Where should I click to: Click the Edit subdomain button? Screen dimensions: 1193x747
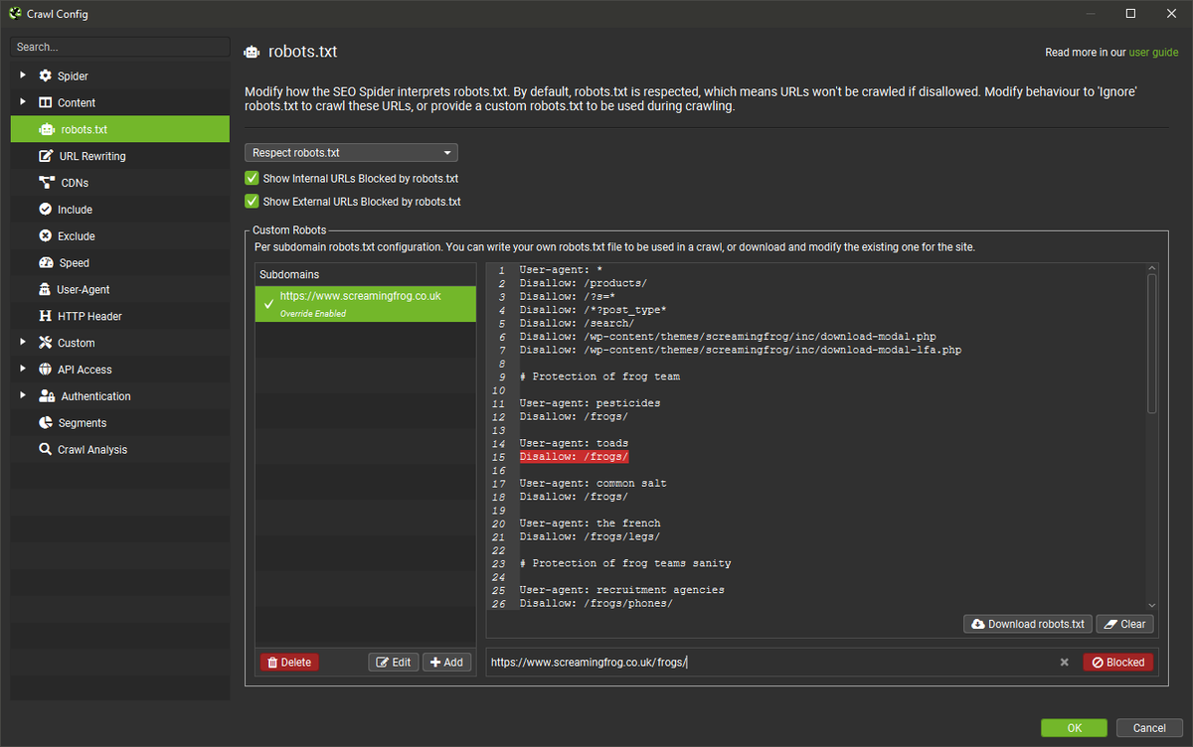pos(393,663)
